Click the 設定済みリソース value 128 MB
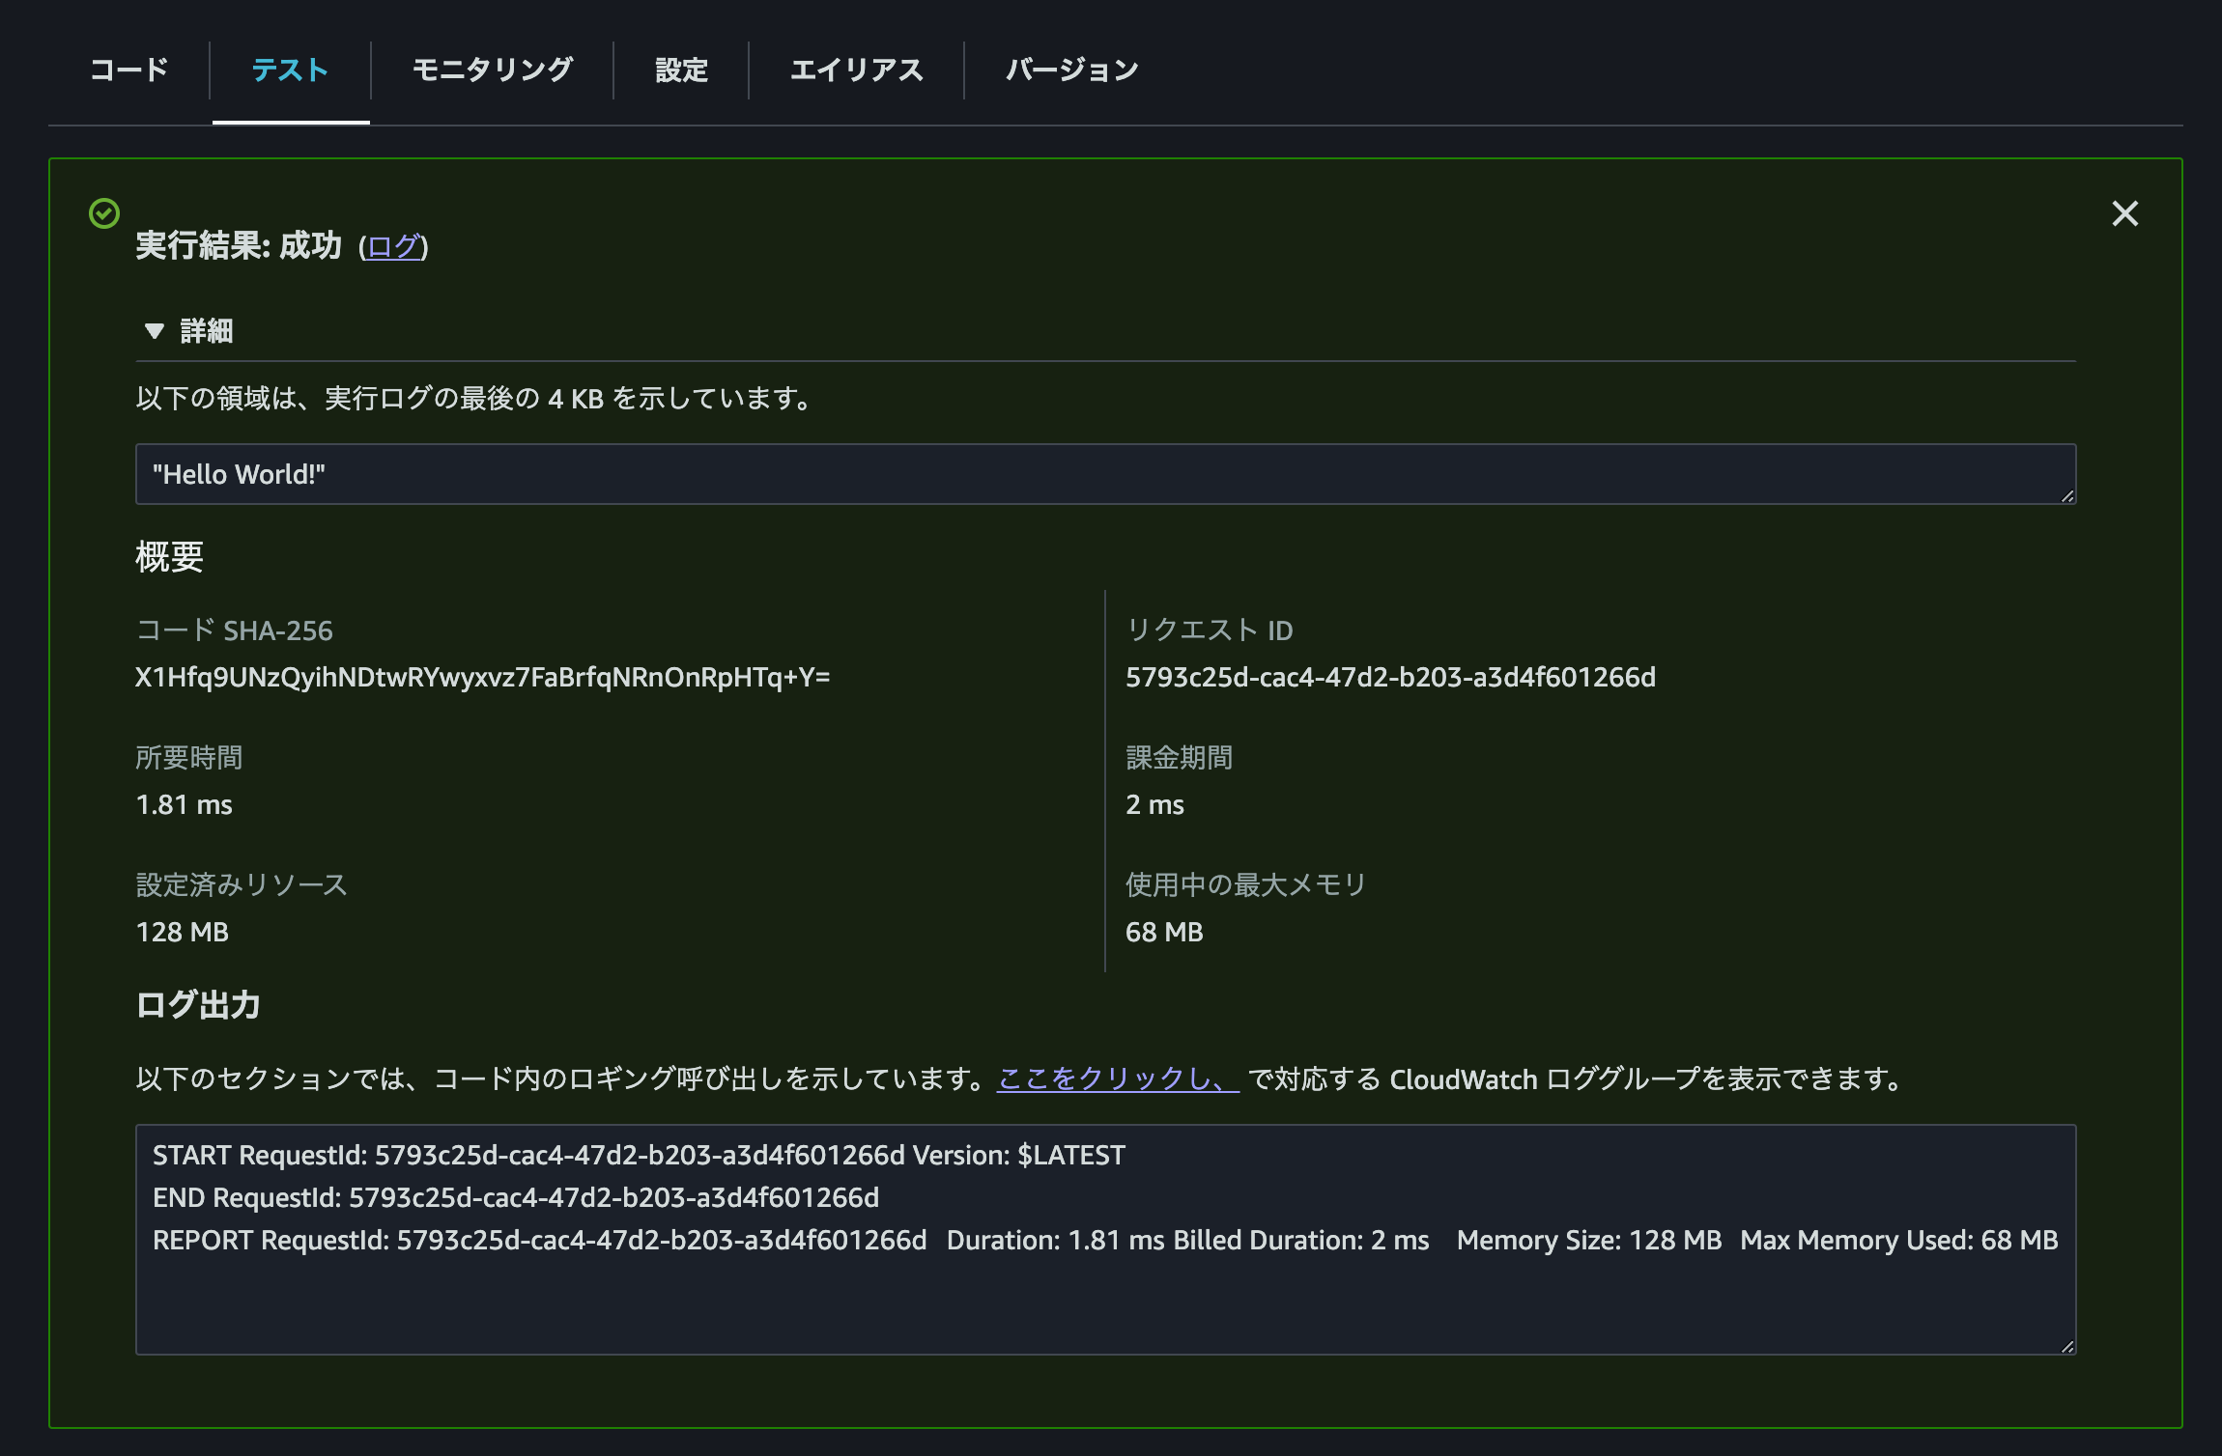Screen dimensions: 2222x1456 tap(183, 933)
